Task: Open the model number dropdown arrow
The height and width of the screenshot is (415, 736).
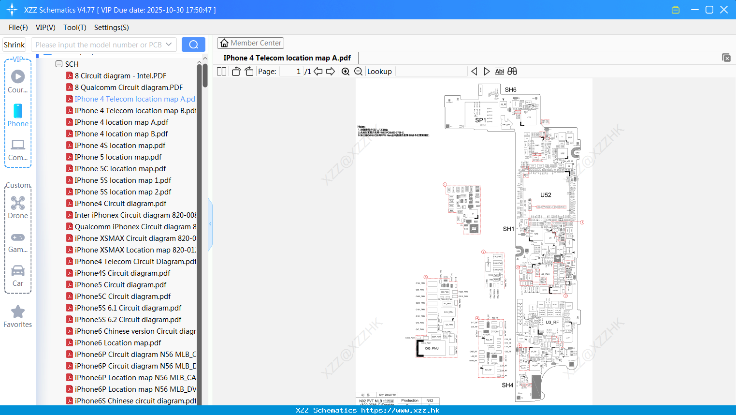Action: [x=169, y=44]
